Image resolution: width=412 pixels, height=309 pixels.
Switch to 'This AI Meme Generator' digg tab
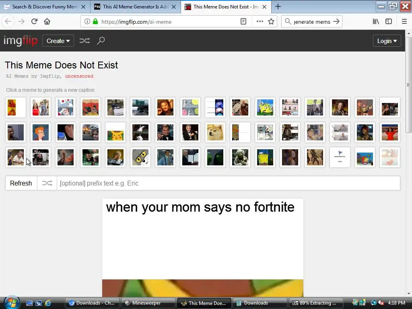coord(135,6)
